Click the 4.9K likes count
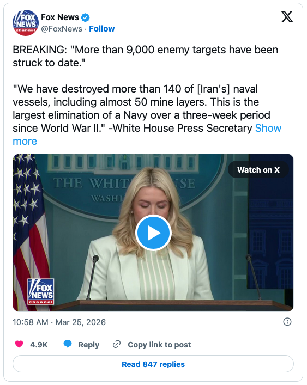 39,345
